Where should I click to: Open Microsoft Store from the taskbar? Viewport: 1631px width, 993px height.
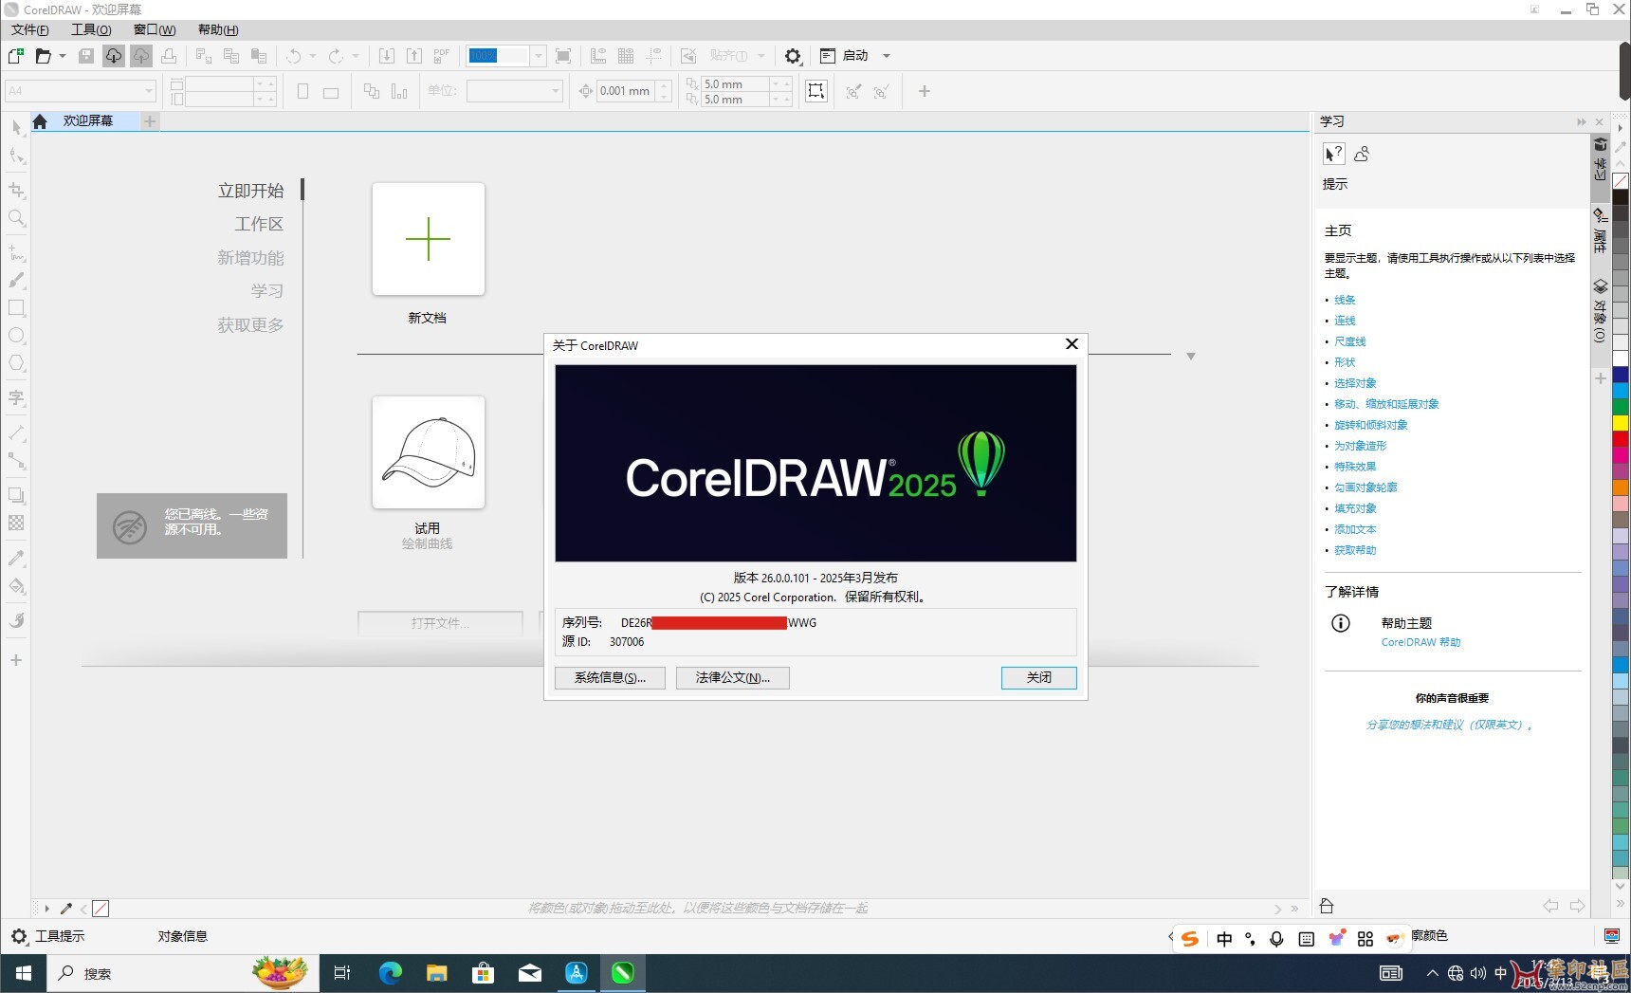tap(483, 972)
